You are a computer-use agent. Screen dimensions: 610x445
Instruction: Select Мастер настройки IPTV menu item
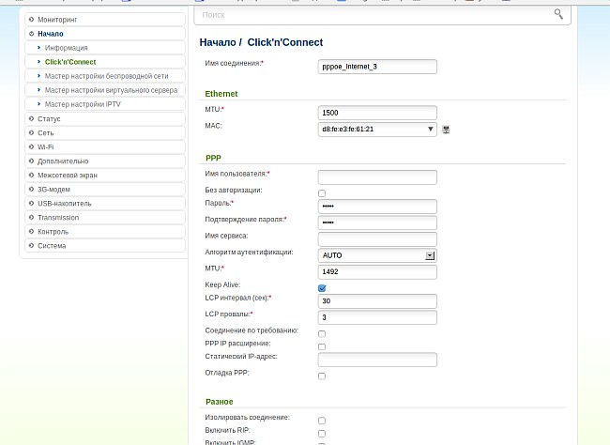click(x=83, y=104)
